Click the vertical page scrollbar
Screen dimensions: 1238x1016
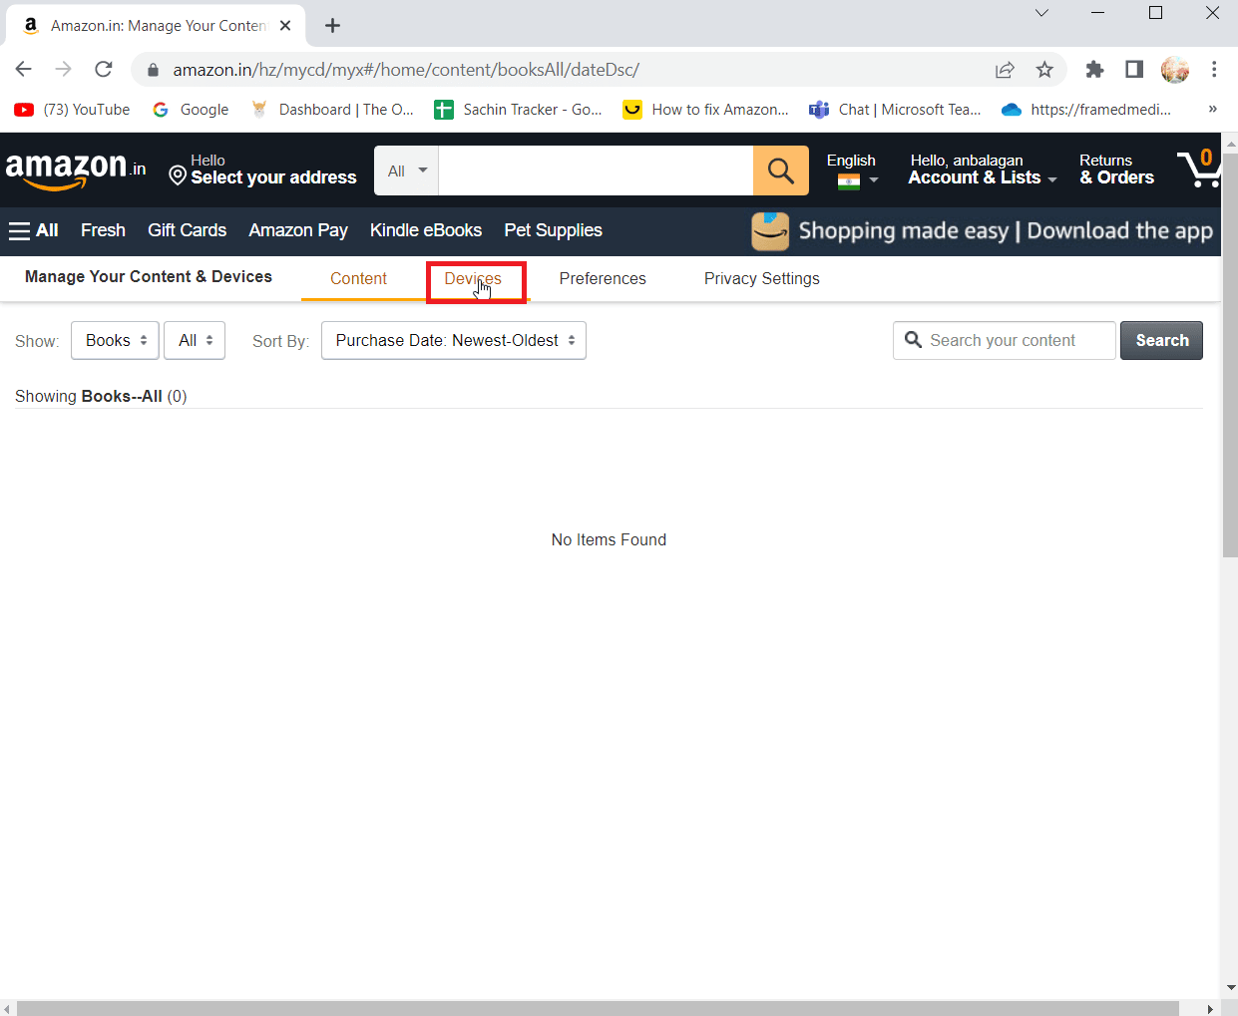click(x=1230, y=354)
